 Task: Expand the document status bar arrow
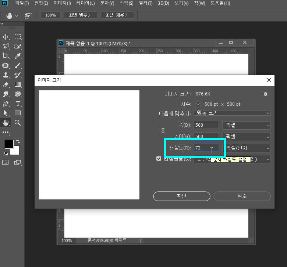point(141,241)
